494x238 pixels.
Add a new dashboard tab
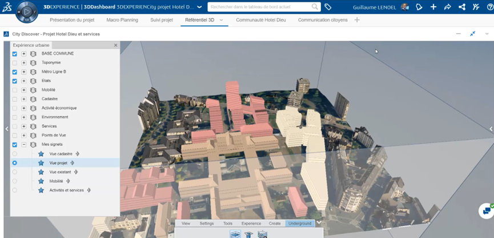tap(356, 20)
